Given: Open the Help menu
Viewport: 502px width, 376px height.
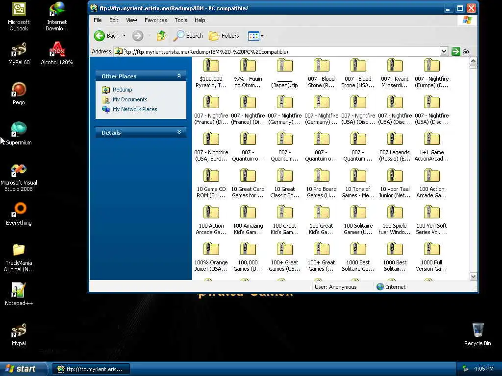Looking at the screenshot, I should pos(200,20).
